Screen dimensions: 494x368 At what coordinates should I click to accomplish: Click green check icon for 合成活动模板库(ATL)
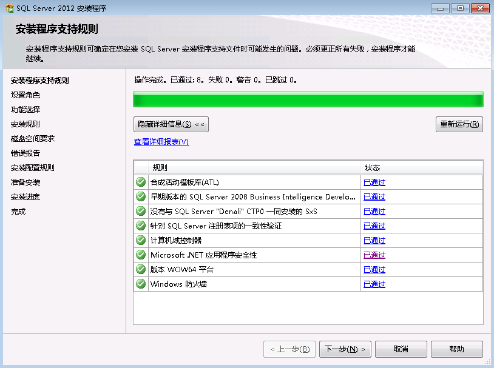[141, 182]
